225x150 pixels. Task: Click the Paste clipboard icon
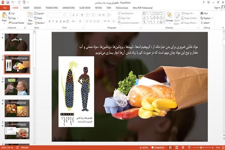pos(4,15)
